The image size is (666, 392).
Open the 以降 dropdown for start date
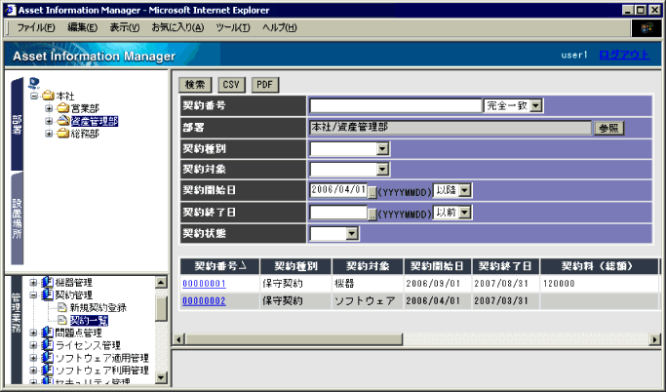click(465, 190)
